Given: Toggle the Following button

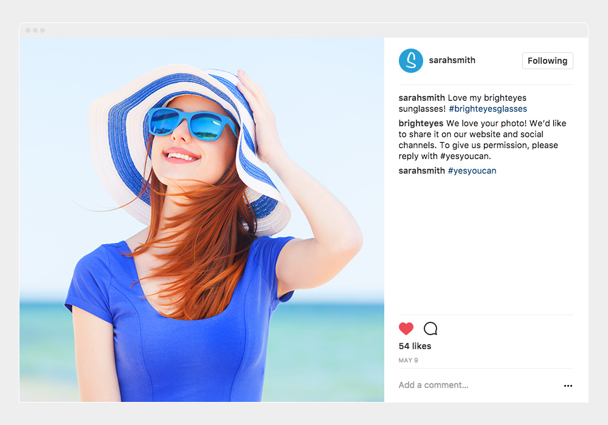Looking at the screenshot, I should pyautogui.click(x=547, y=61).
